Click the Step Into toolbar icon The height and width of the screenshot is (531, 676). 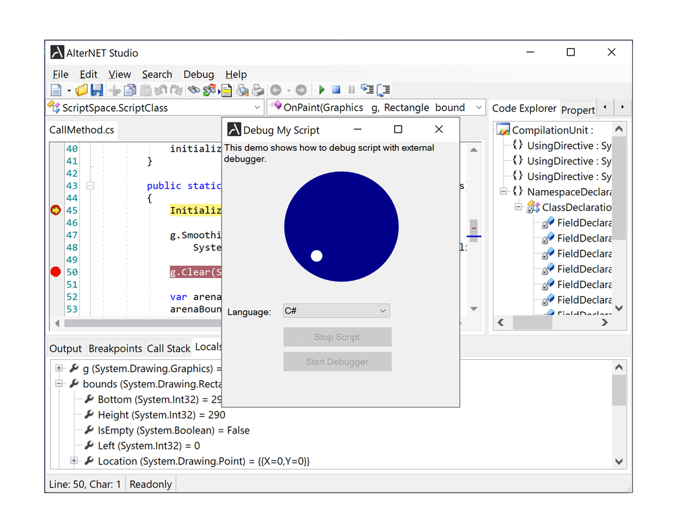click(x=367, y=90)
